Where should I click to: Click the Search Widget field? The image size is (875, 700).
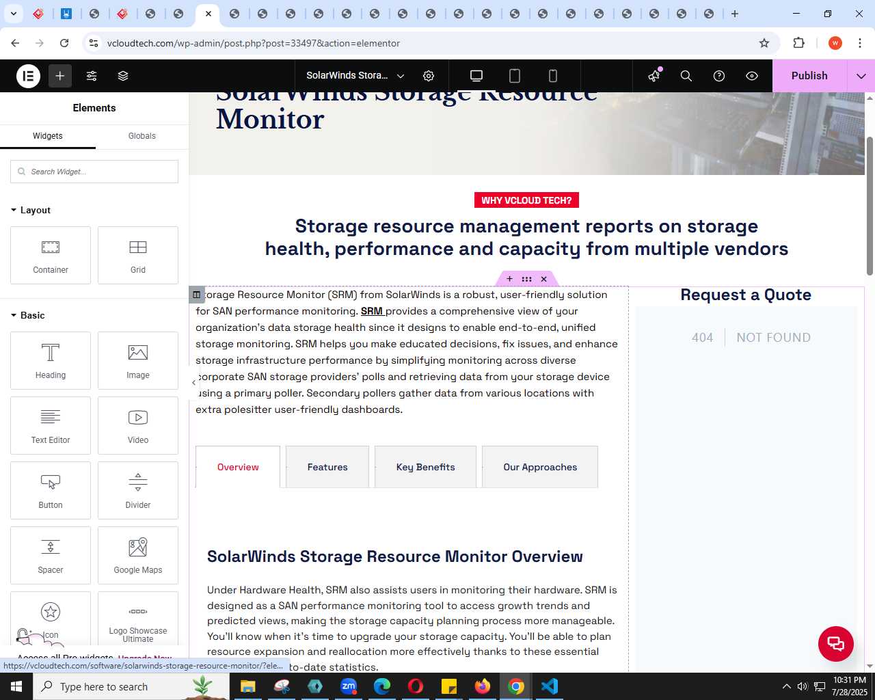[94, 172]
